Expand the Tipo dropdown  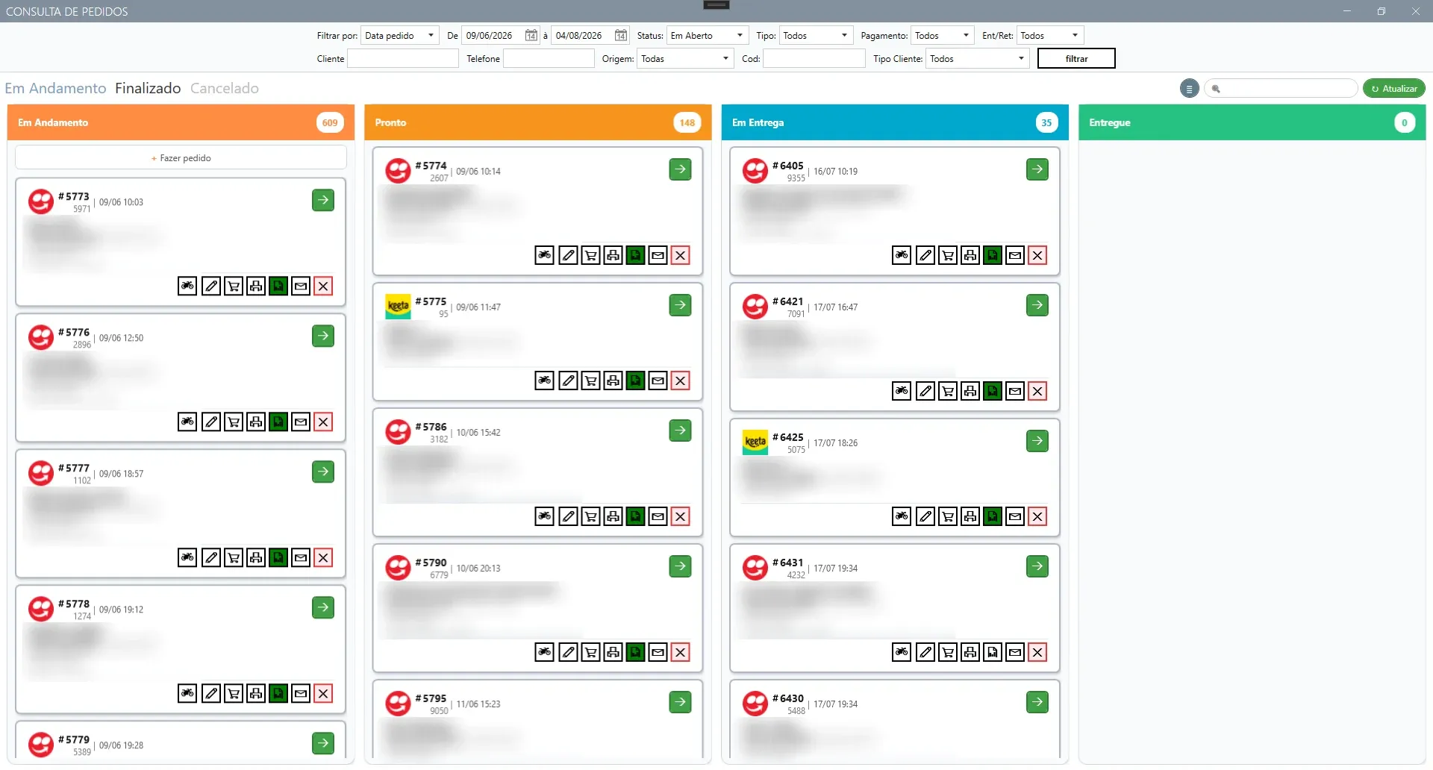[x=816, y=36]
